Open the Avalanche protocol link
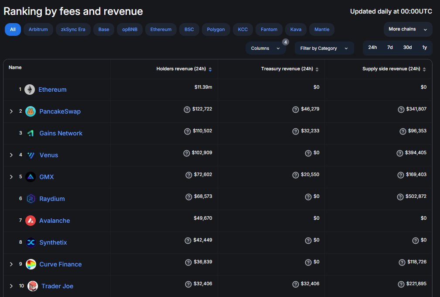Image resolution: width=440 pixels, height=297 pixels. [x=55, y=221]
